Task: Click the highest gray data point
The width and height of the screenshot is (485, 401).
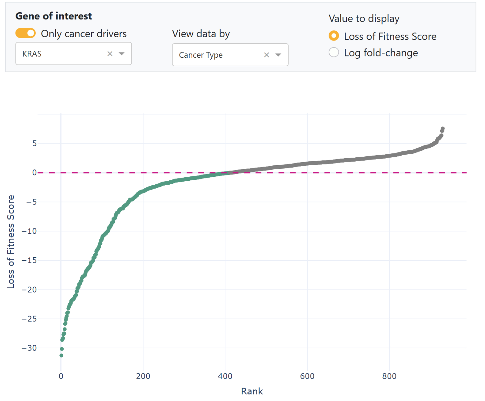Action: pos(443,129)
